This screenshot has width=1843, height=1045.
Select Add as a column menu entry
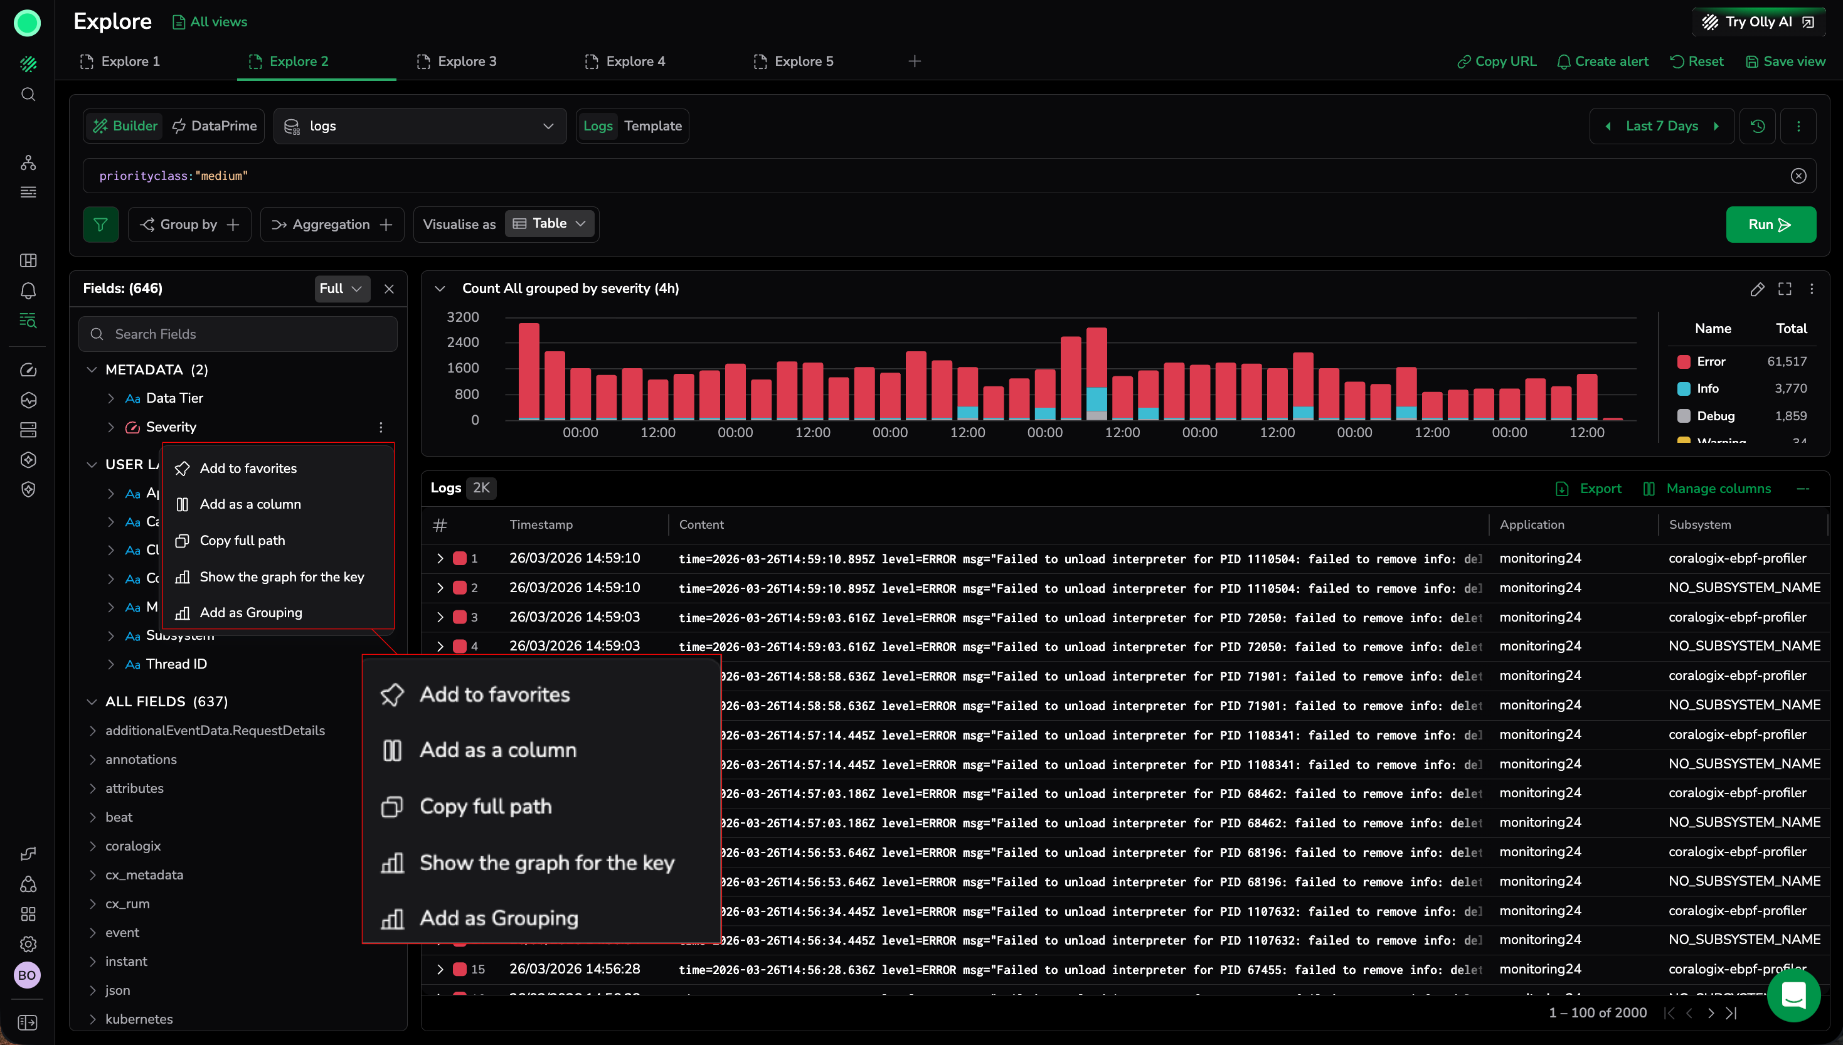click(x=250, y=504)
